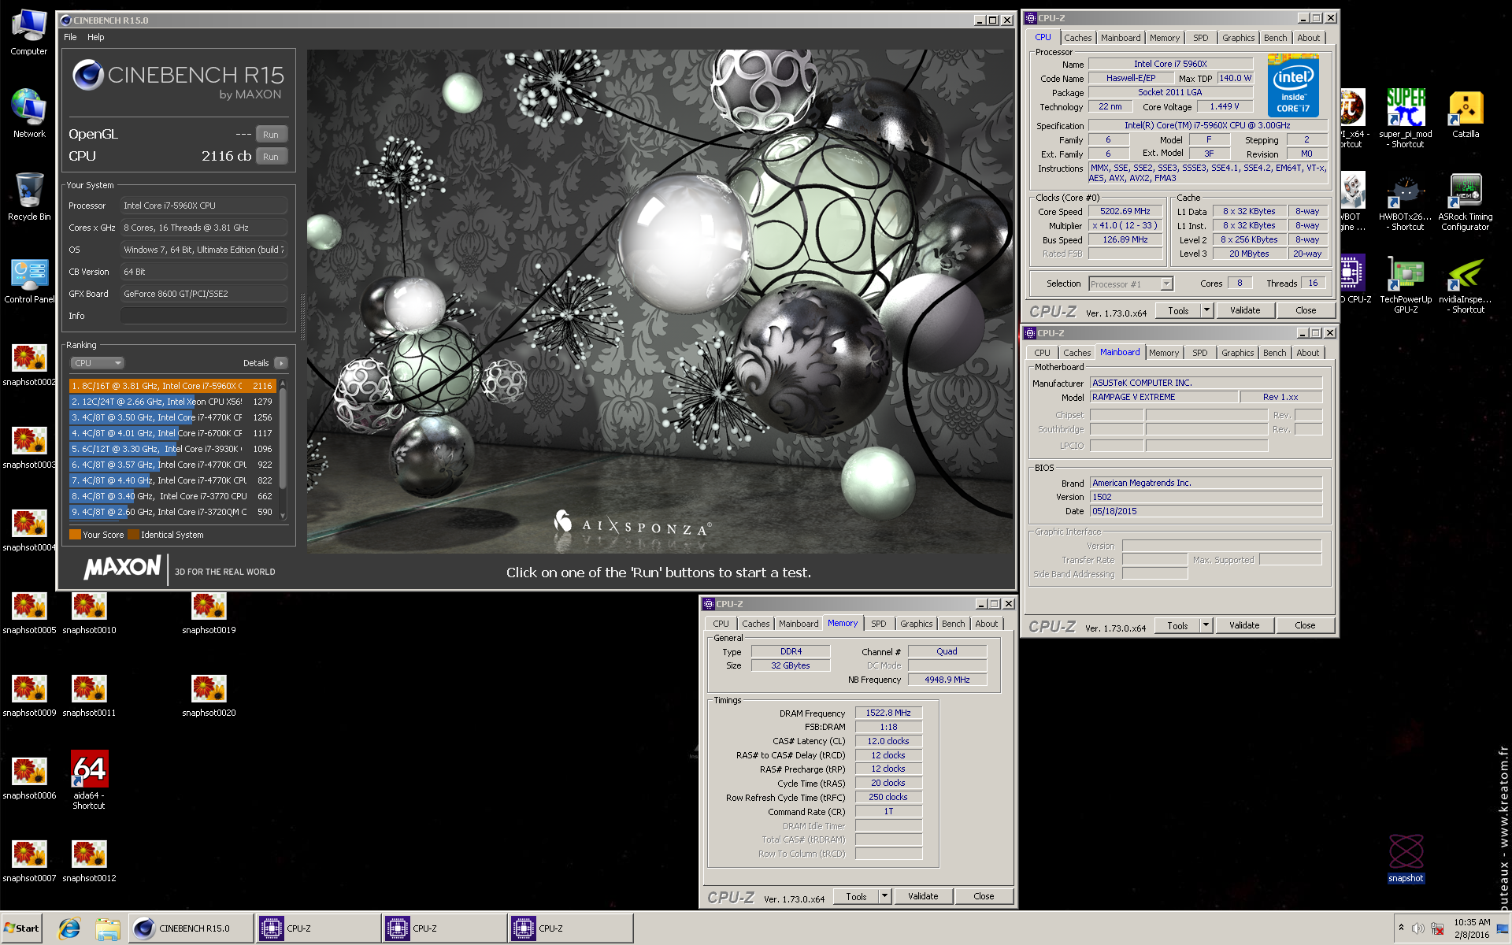Open the Help menu in Cinebench
Image resolution: width=1512 pixels, height=945 pixels.
[96, 37]
